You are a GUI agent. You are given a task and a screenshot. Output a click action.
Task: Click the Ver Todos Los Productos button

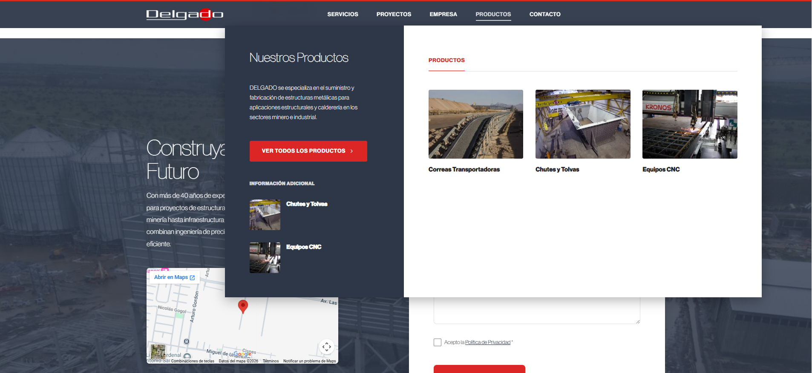coord(308,151)
